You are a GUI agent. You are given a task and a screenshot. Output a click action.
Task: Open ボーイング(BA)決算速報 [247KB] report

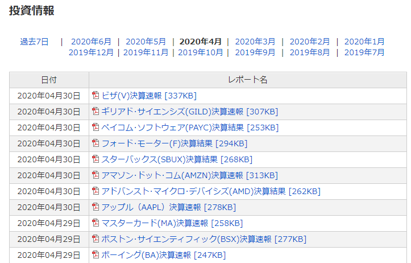point(164,255)
